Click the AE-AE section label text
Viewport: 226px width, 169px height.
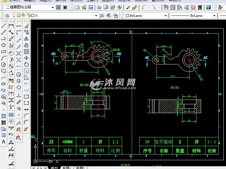pos(175,88)
